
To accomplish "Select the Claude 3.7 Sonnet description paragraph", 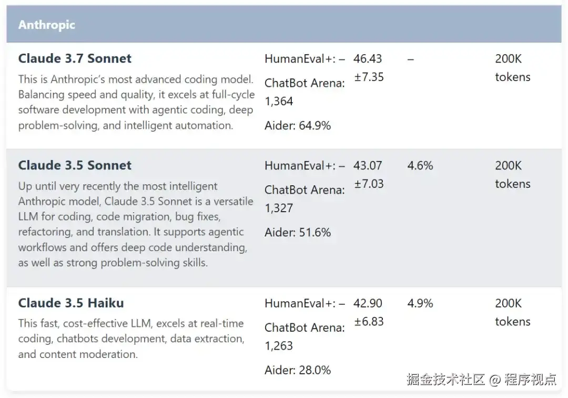I will (x=136, y=102).
